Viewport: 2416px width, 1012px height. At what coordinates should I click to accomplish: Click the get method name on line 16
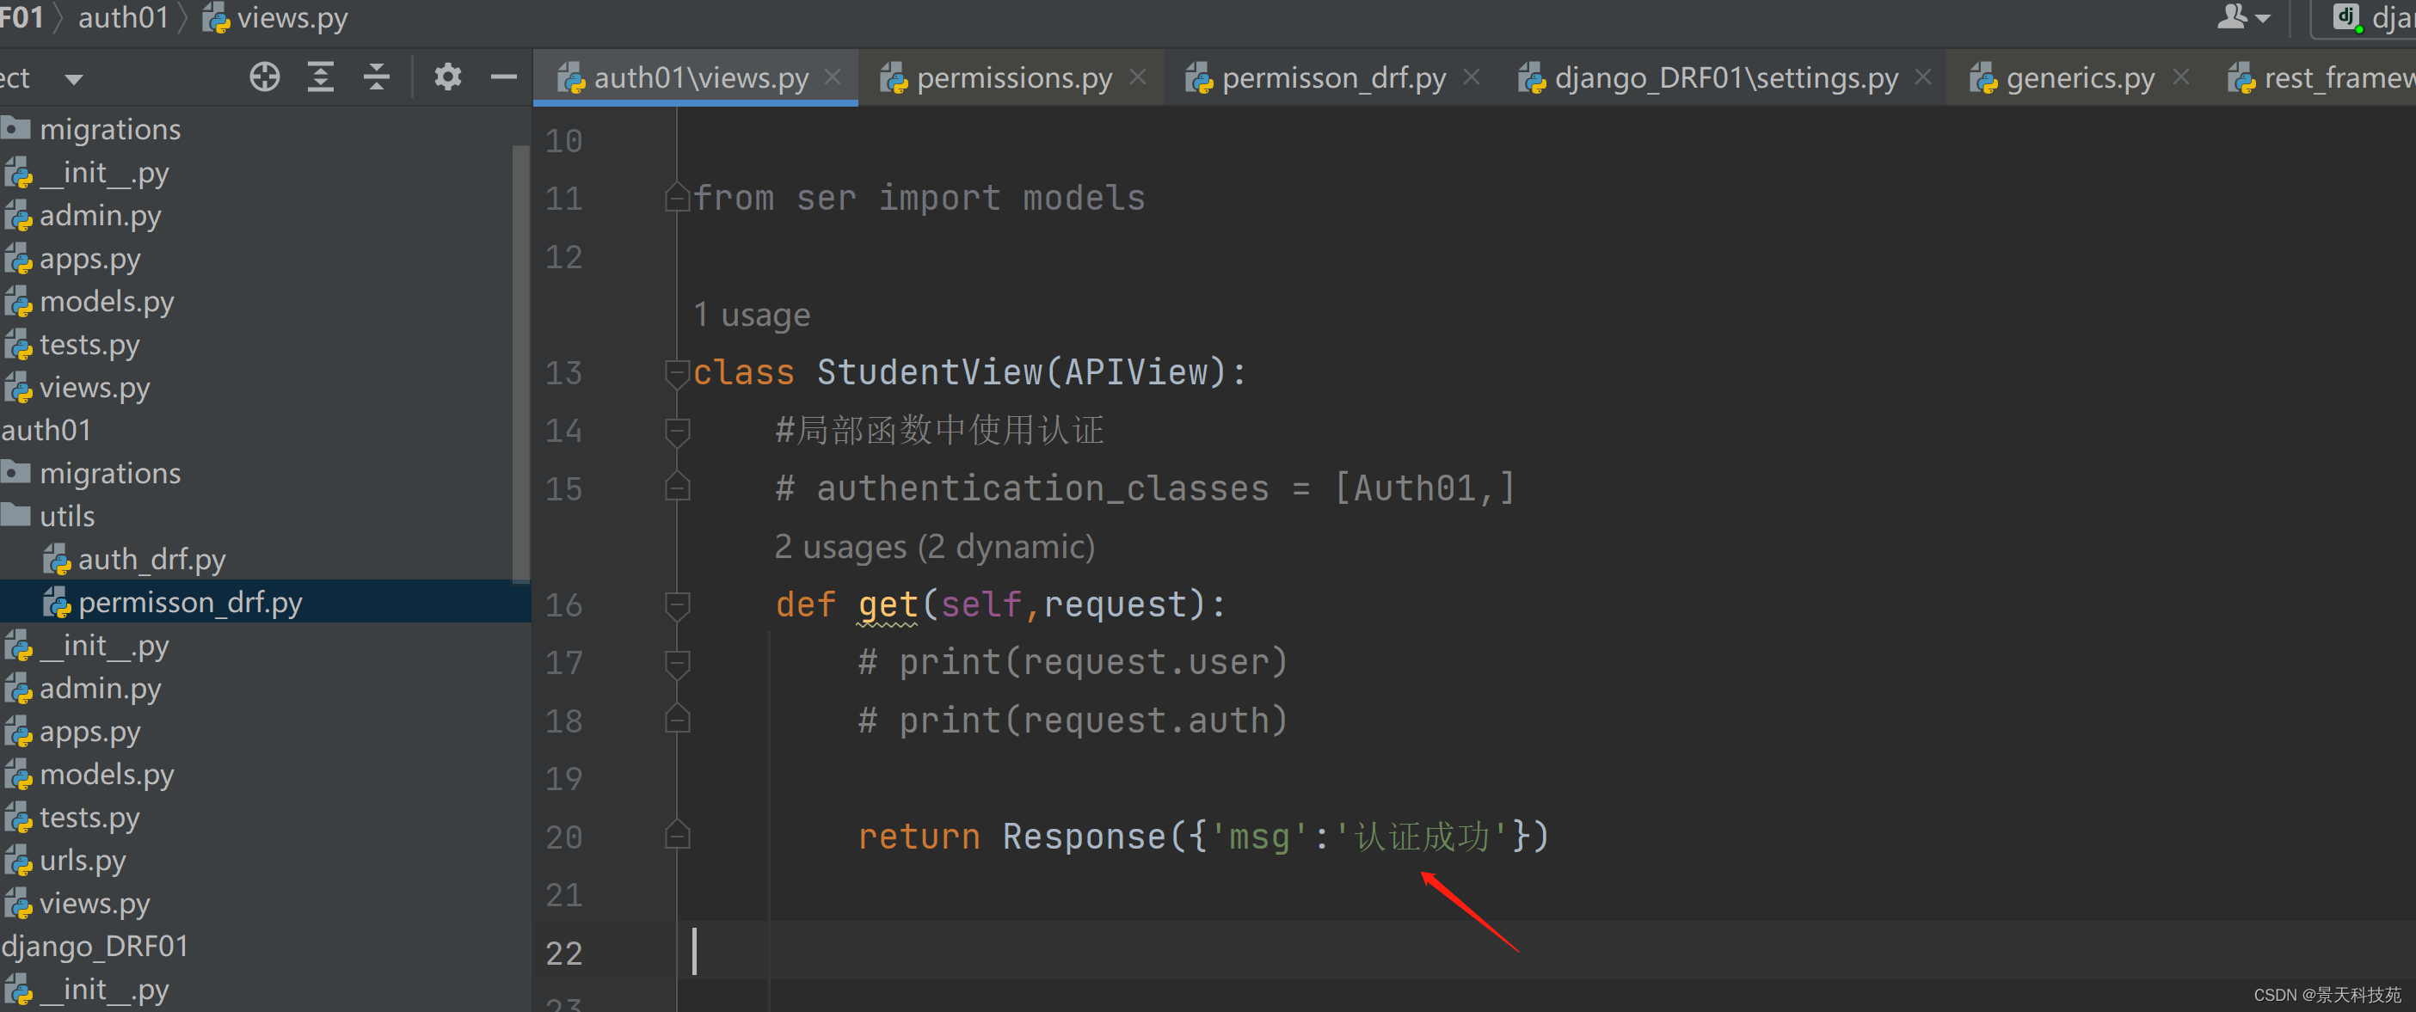click(x=888, y=605)
